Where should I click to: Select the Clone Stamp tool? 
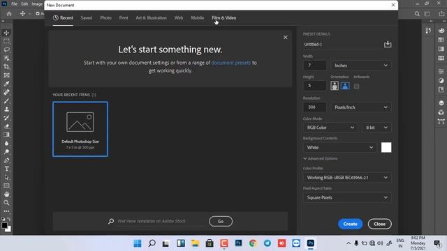pos(6,109)
